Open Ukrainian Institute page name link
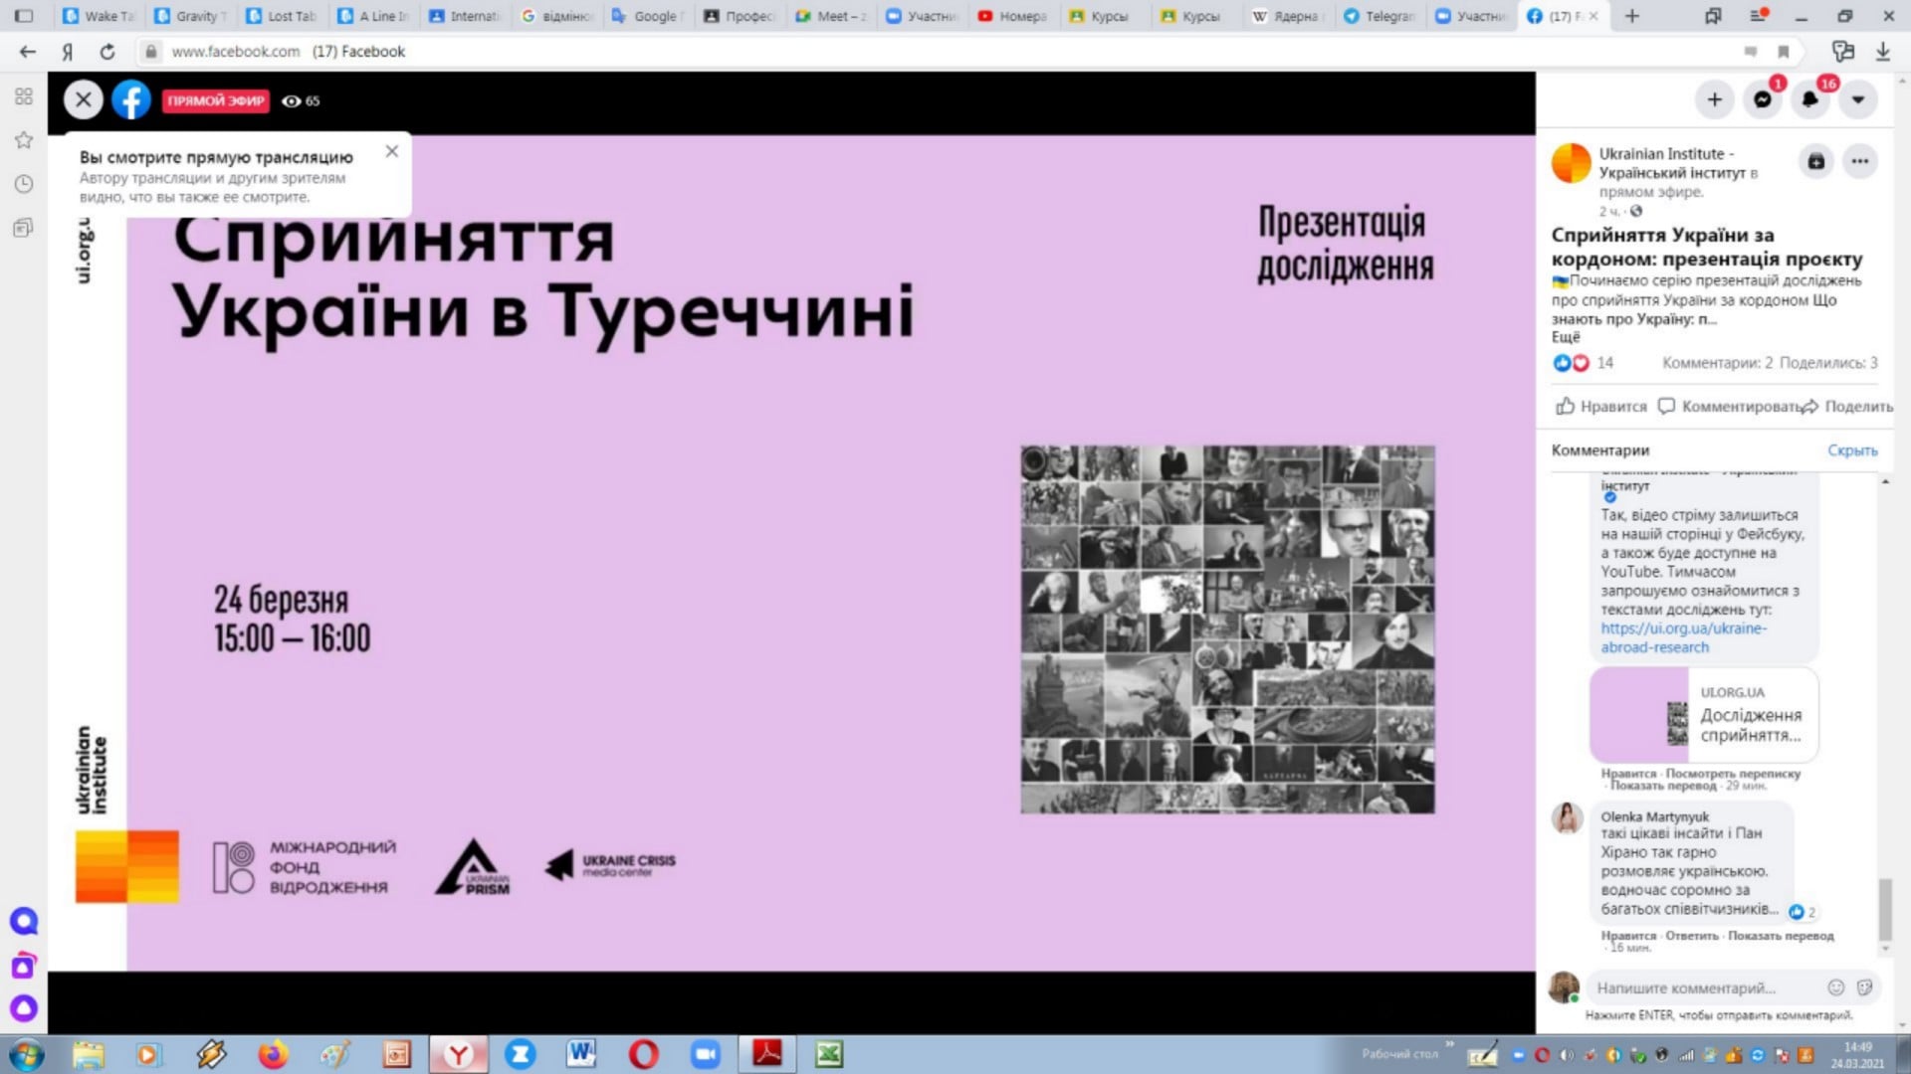Image resolution: width=1911 pixels, height=1074 pixels. pos(1672,163)
